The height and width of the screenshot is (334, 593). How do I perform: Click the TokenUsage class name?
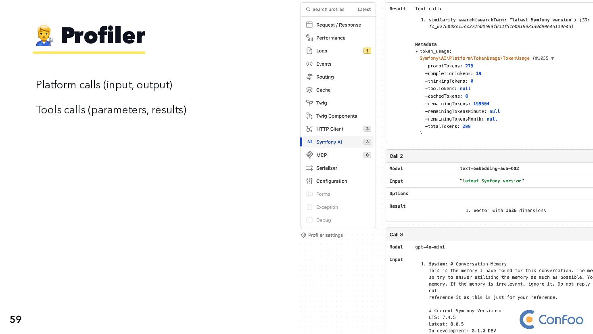pyautogui.click(x=474, y=58)
